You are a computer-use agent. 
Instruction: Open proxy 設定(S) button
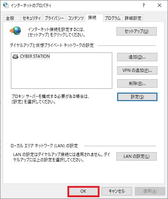(x=137, y=97)
